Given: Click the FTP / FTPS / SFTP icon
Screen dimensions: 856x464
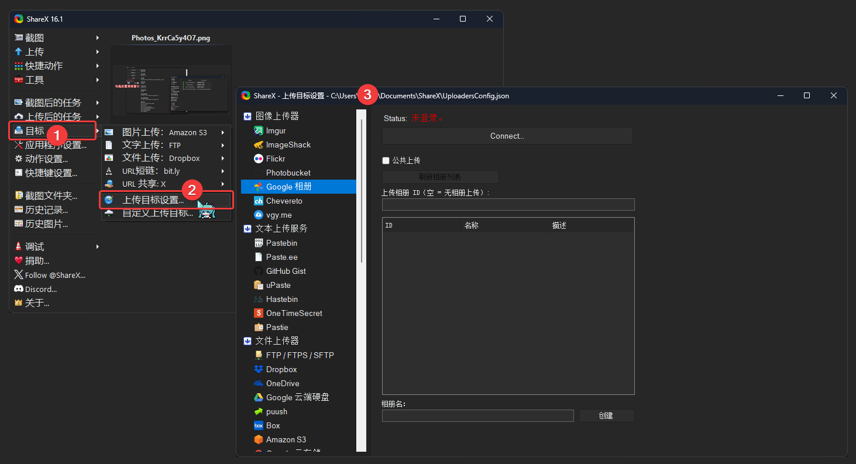Looking at the screenshot, I should [259, 355].
